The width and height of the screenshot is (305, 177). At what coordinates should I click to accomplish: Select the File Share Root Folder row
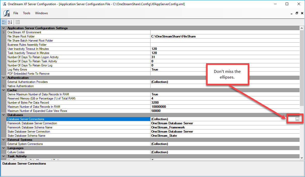[x=153, y=36]
